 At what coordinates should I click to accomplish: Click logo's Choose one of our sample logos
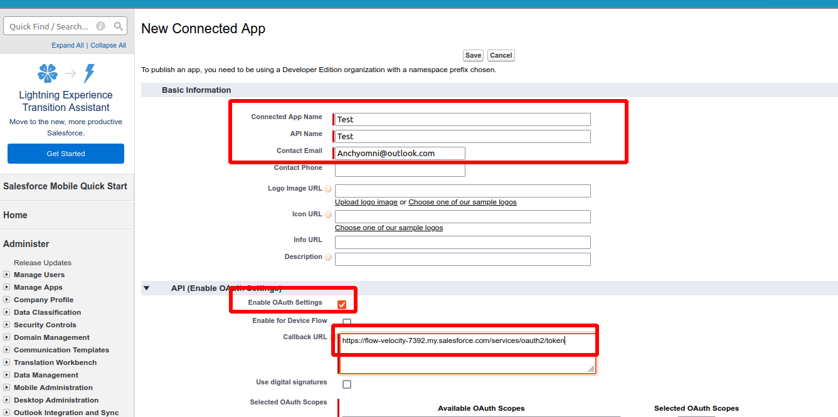click(462, 202)
